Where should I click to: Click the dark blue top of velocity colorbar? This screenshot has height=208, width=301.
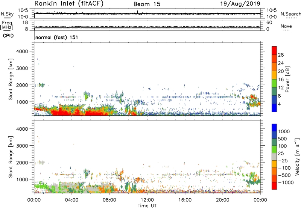274,128
